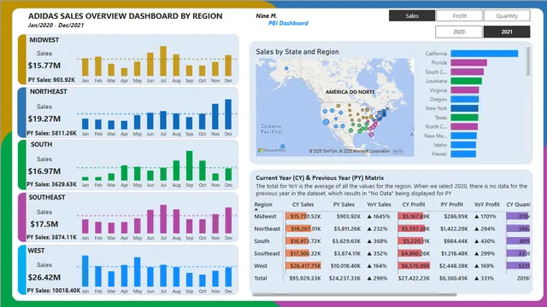Click the Midwest Jul bar

(x=163, y=61)
